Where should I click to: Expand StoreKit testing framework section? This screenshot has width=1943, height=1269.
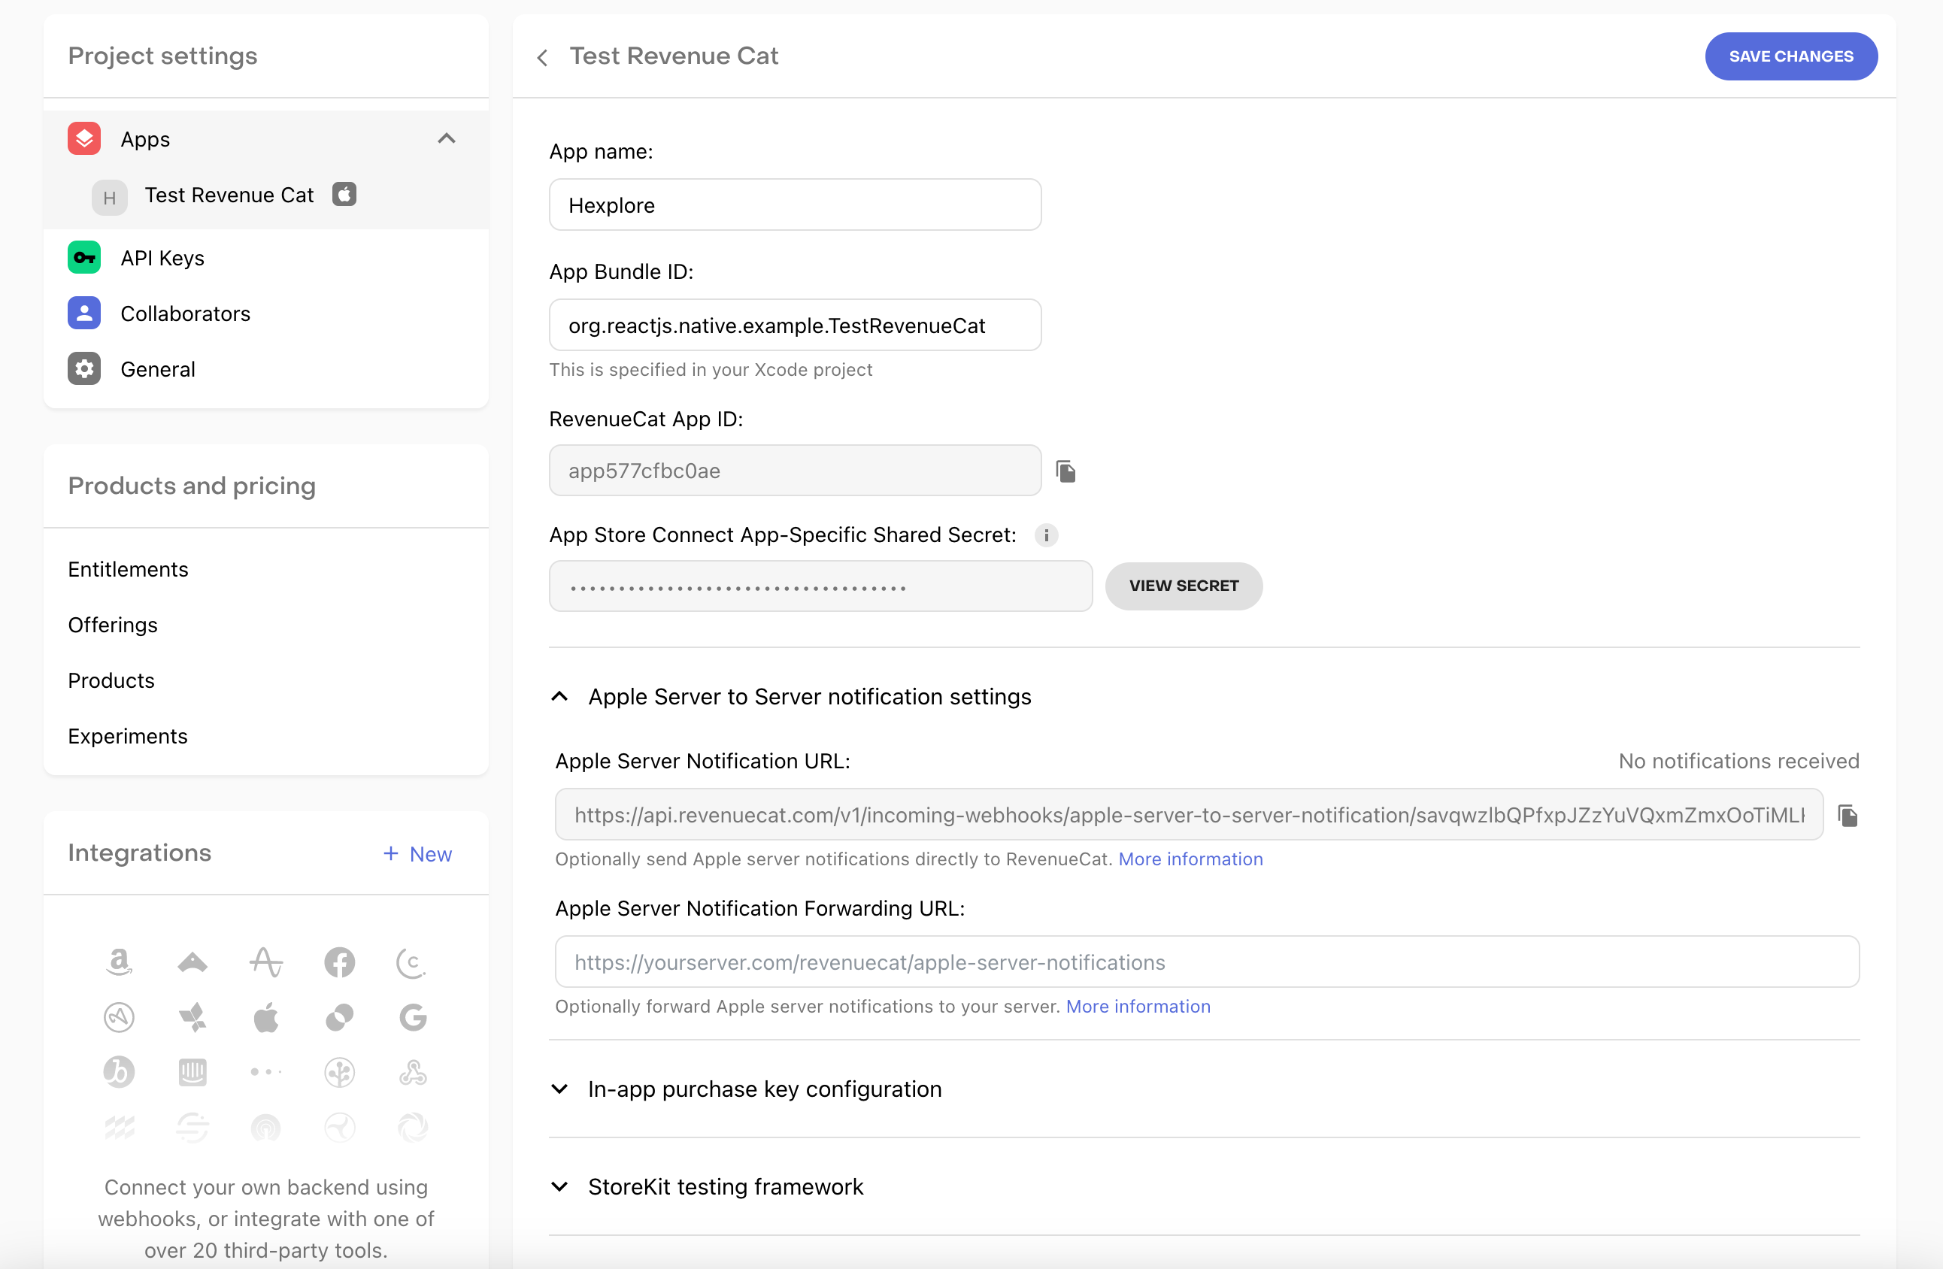click(x=560, y=1186)
